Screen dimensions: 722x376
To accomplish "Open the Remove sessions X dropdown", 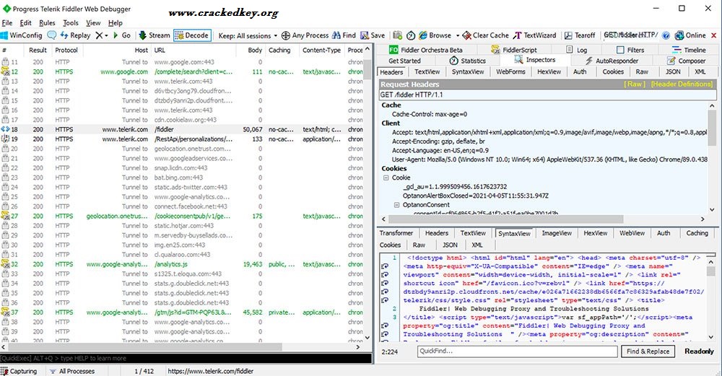I will pyautogui.click(x=101, y=35).
